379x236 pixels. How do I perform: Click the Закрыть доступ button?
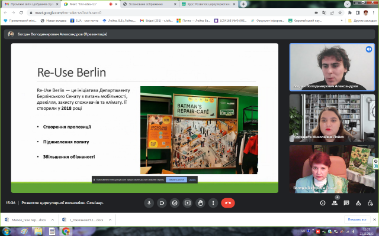tap(176, 179)
